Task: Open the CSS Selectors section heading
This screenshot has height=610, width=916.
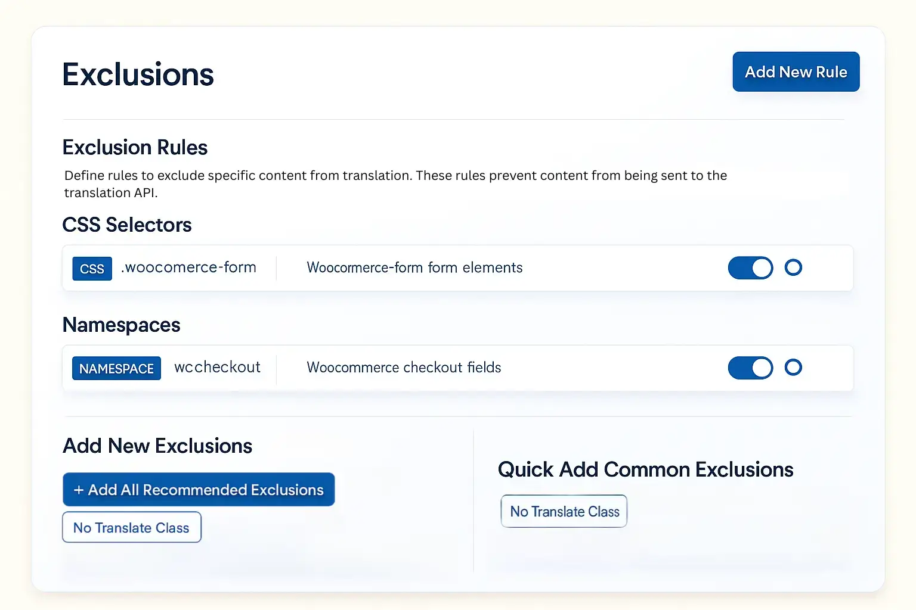Action: pyautogui.click(x=126, y=225)
